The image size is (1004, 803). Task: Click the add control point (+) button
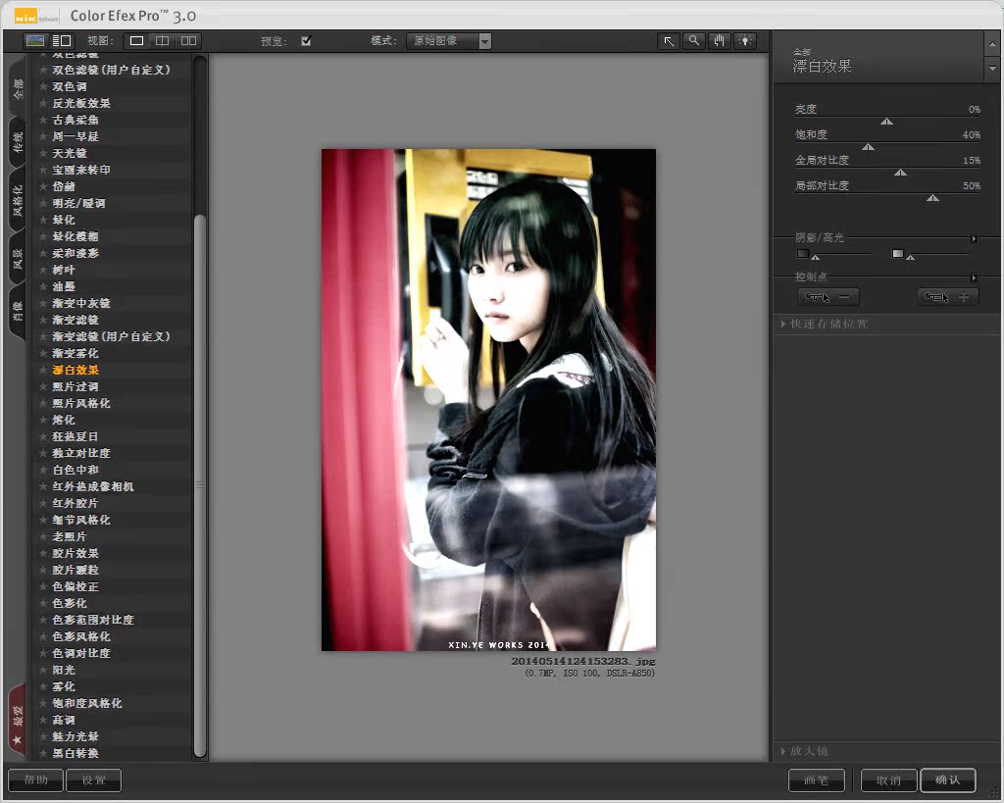[947, 297]
